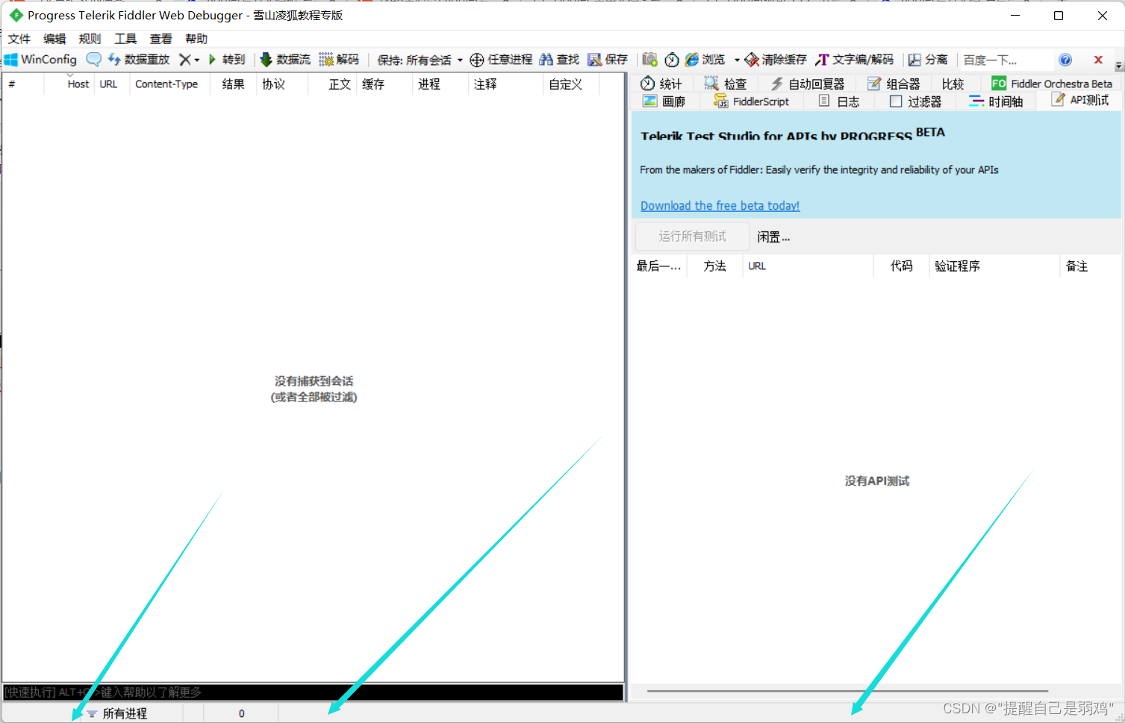Switch to the 自动回复器 tab
The height and width of the screenshot is (723, 1125).
808,84
